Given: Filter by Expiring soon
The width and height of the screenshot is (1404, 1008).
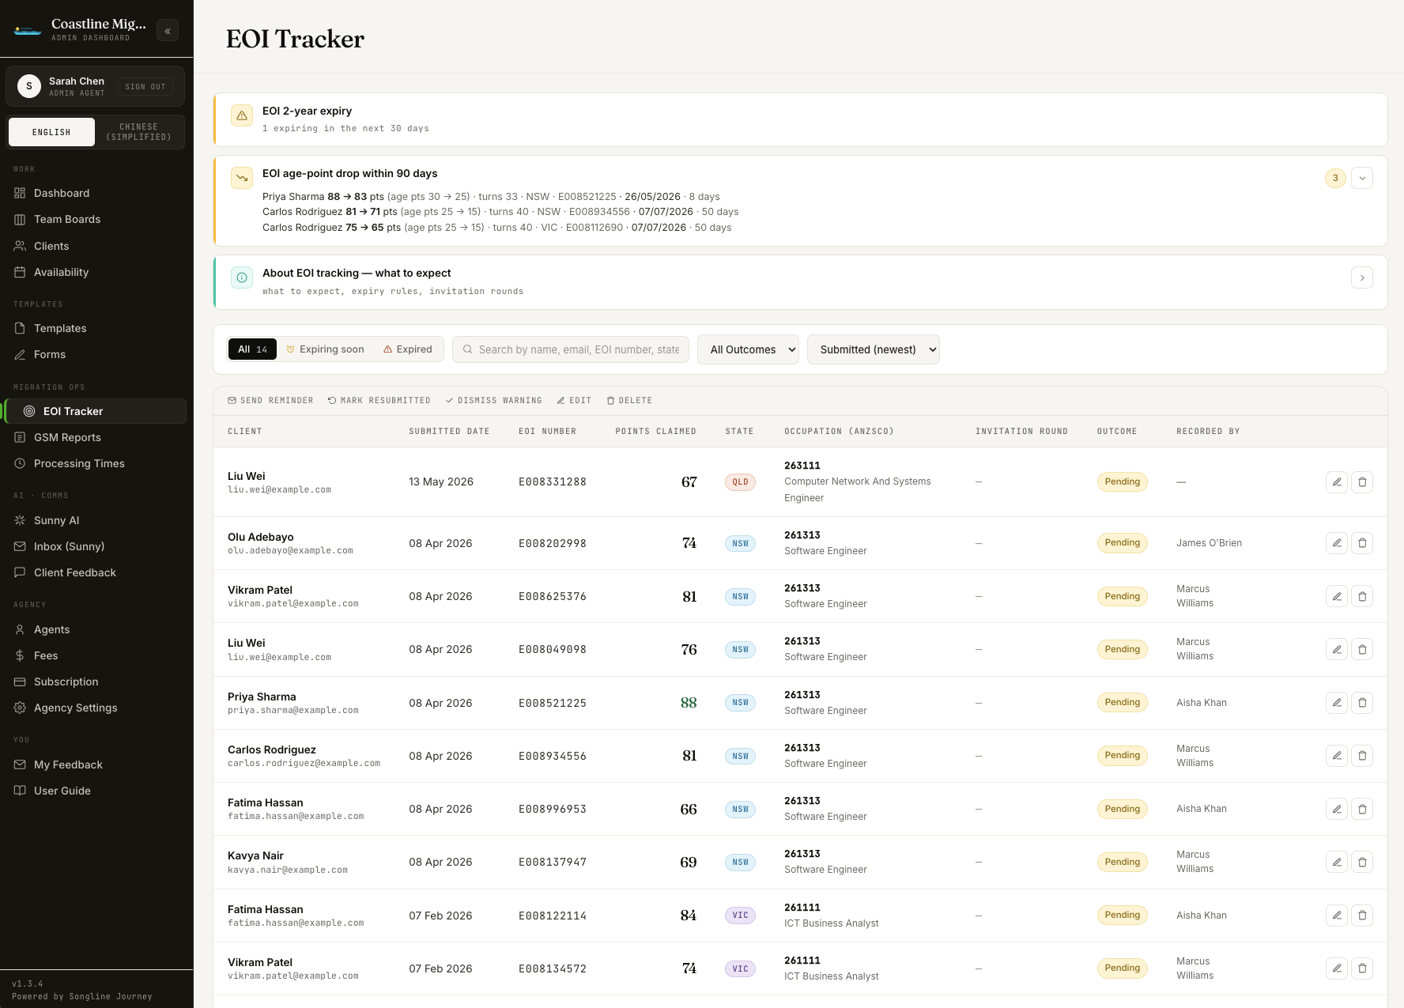Looking at the screenshot, I should 325,349.
